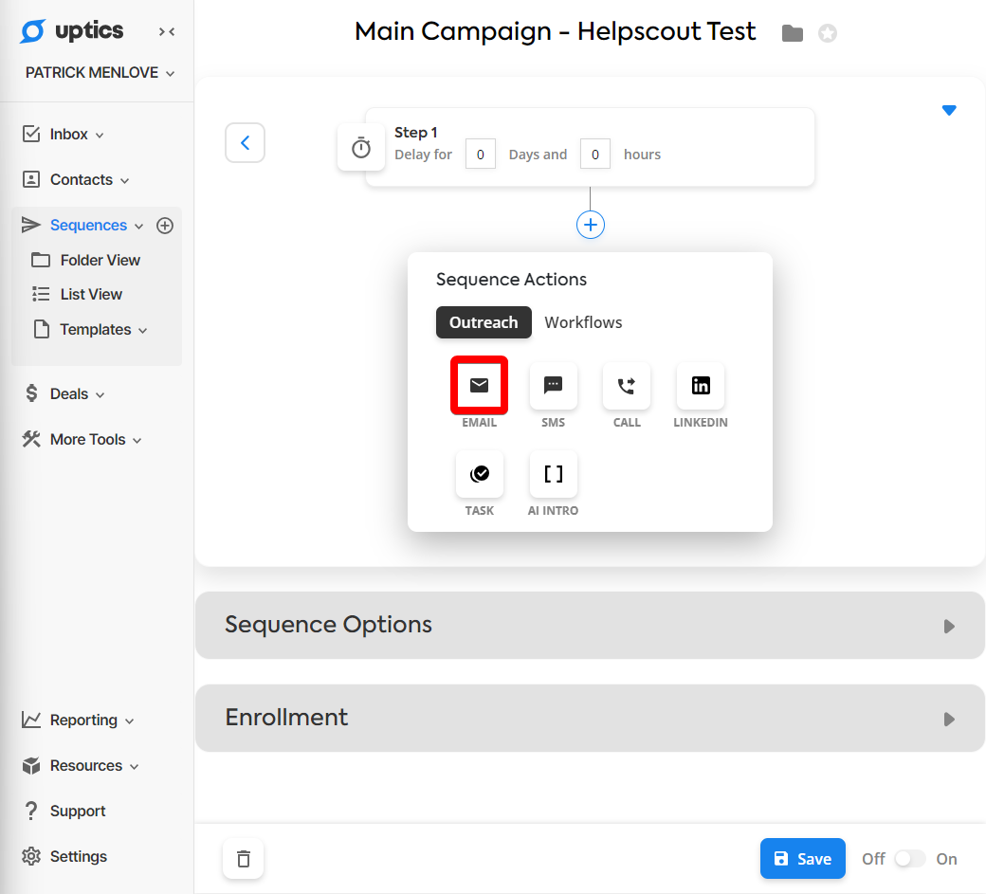986x894 pixels.
Task: Click the Uptics logo
Action: pyautogui.click(x=71, y=30)
